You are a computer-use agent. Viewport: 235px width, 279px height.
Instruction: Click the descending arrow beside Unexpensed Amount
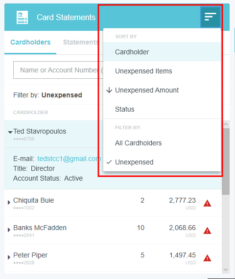coord(109,90)
